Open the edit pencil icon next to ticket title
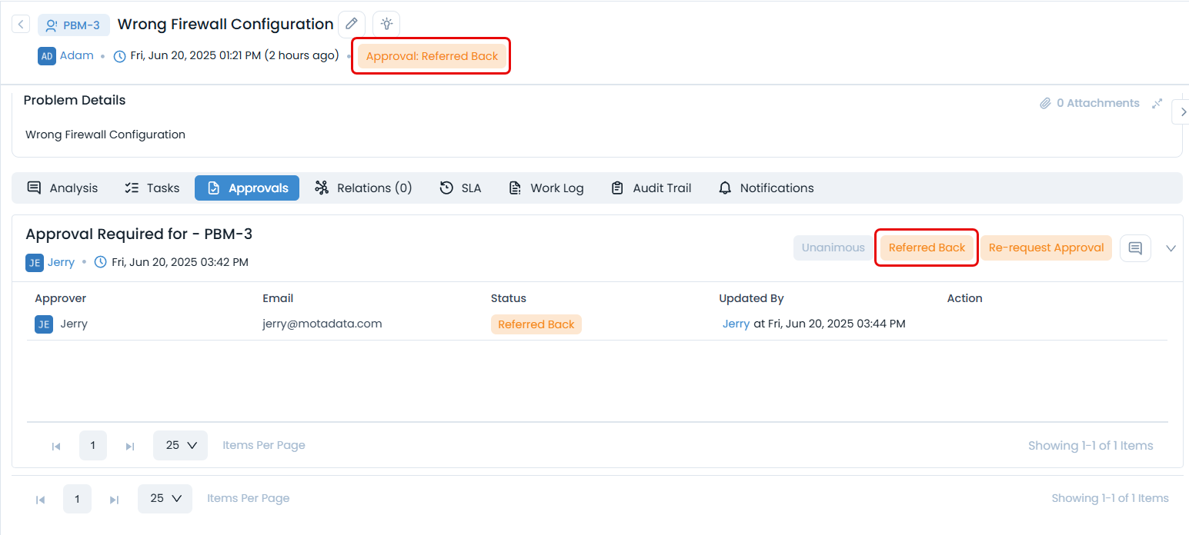 coord(352,24)
